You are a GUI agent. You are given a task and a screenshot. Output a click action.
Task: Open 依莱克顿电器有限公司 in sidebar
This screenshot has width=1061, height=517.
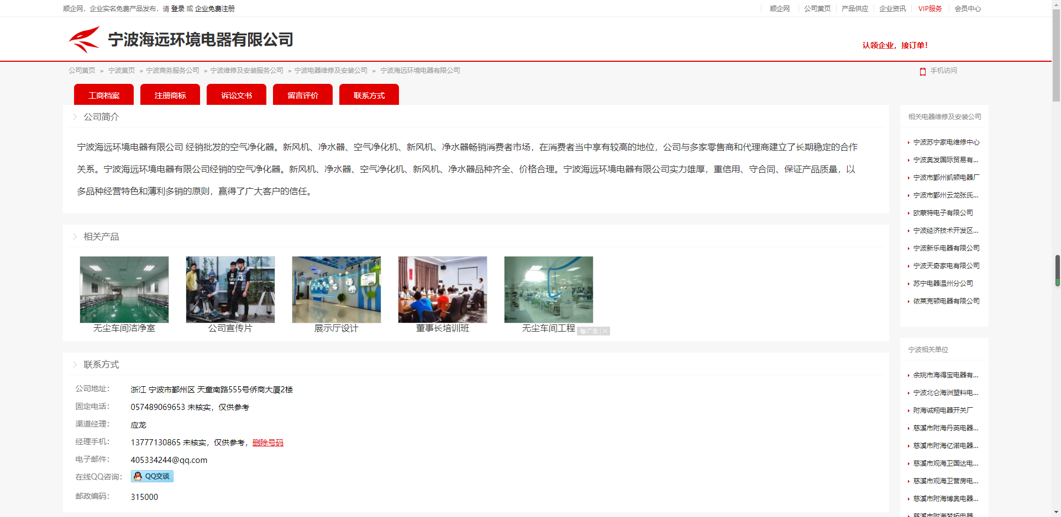pos(946,301)
